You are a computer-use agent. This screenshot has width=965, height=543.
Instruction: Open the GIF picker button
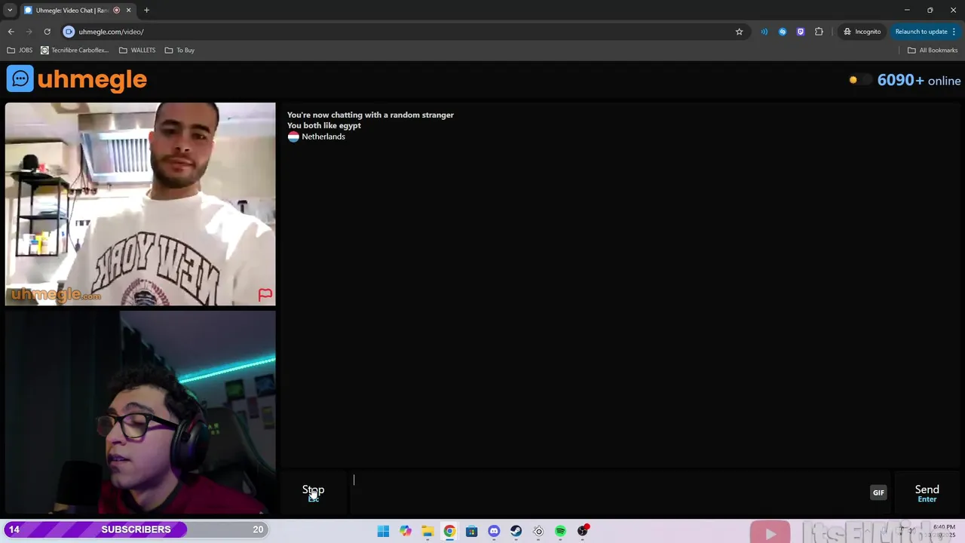[878, 492]
